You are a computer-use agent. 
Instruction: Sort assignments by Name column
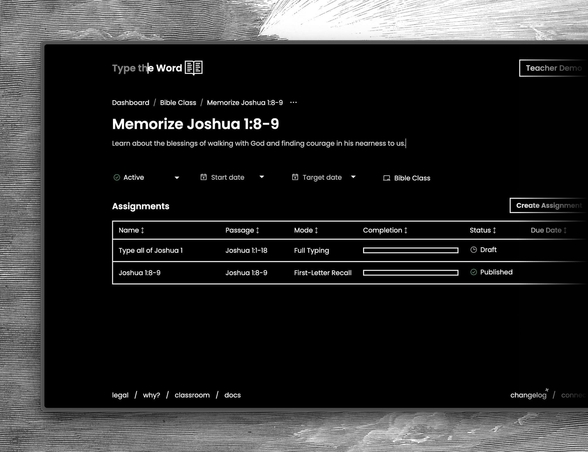tap(131, 230)
